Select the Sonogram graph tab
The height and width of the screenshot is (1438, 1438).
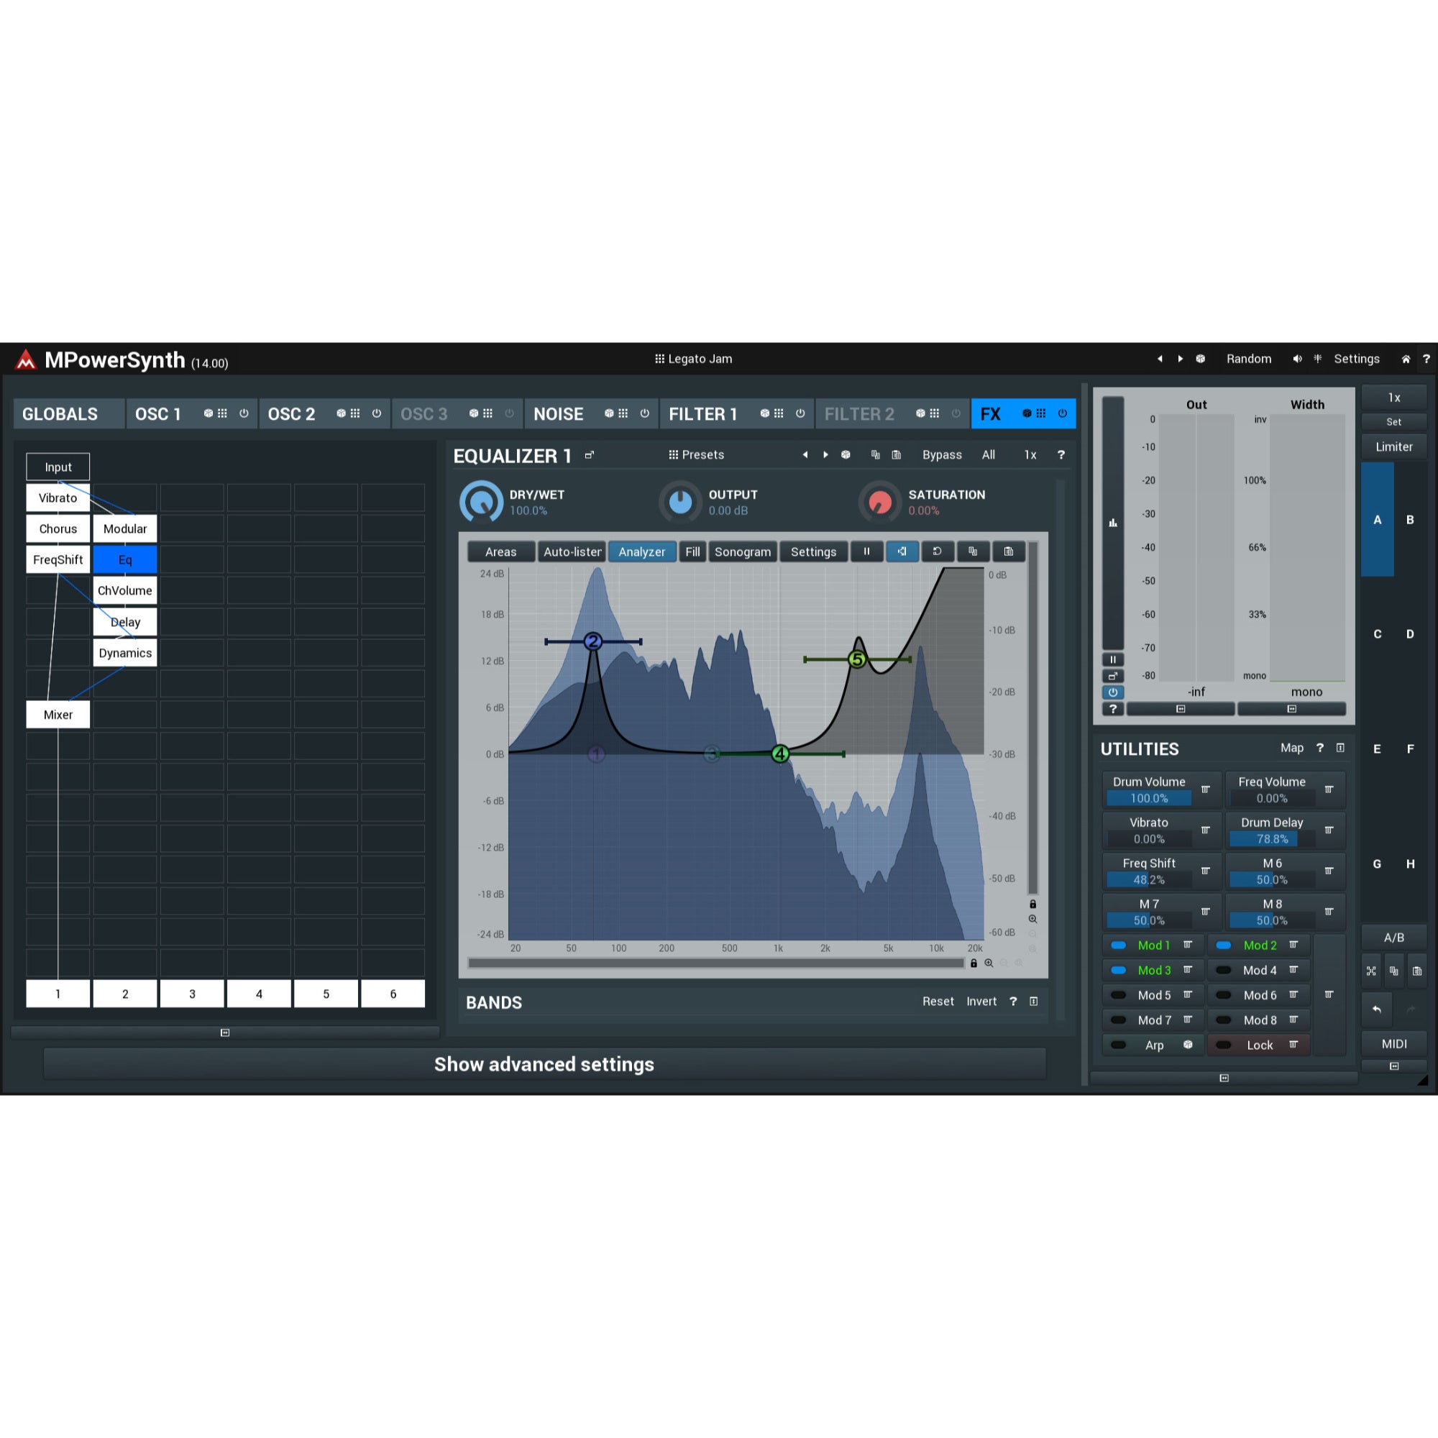tap(743, 551)
